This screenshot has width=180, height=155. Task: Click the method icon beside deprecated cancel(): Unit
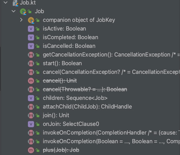[31, 81]
